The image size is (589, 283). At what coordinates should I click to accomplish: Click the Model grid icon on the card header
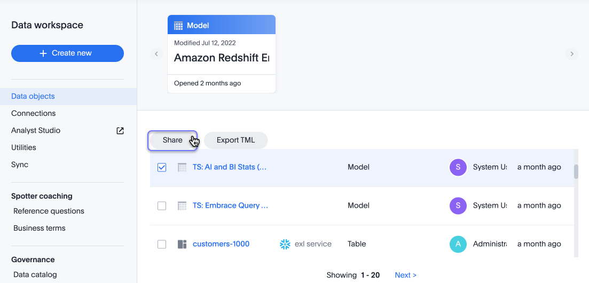click(179, 26)
